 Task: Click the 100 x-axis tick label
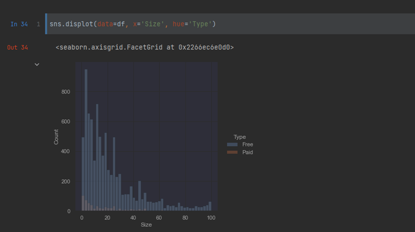(211, 218)
